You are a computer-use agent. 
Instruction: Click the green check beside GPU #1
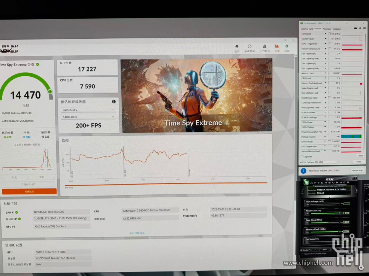17,212
